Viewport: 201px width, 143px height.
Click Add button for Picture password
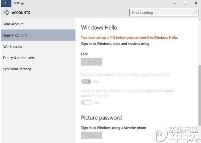click(91, 136)
